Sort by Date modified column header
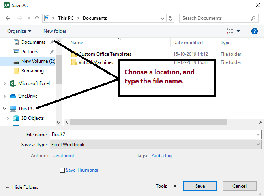The height and width of the screenshot is (196, 264). coord(188,43)
